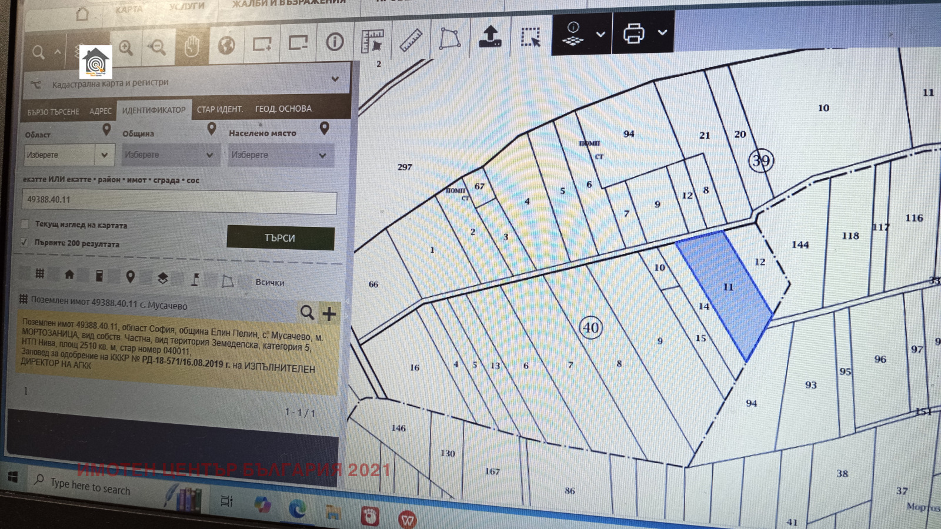Select the pan hand tool
941x529 pixels.
pos(192,46)
